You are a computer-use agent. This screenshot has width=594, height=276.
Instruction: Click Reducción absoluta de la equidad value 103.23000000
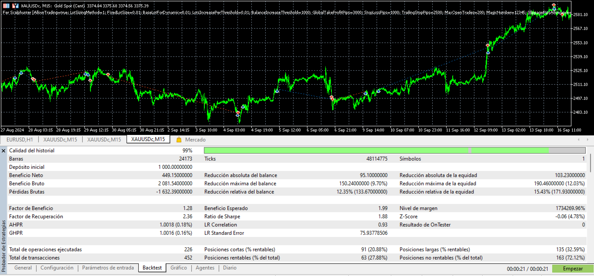[570, 175]
